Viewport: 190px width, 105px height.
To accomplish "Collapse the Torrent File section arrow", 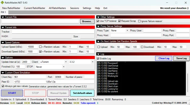I will [3, 17].
